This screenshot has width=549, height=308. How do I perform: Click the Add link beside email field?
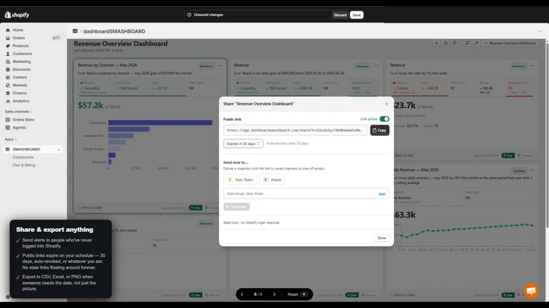[x=382, y=194]
